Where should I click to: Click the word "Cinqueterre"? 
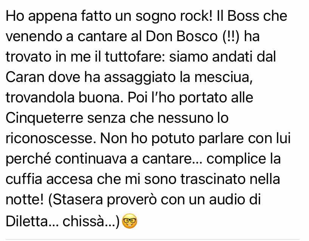pyautogui.click(x=44, y=118)
